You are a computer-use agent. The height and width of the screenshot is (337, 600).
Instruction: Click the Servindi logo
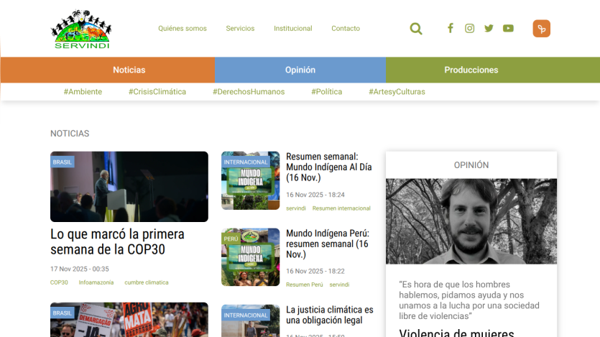[81, 29]
